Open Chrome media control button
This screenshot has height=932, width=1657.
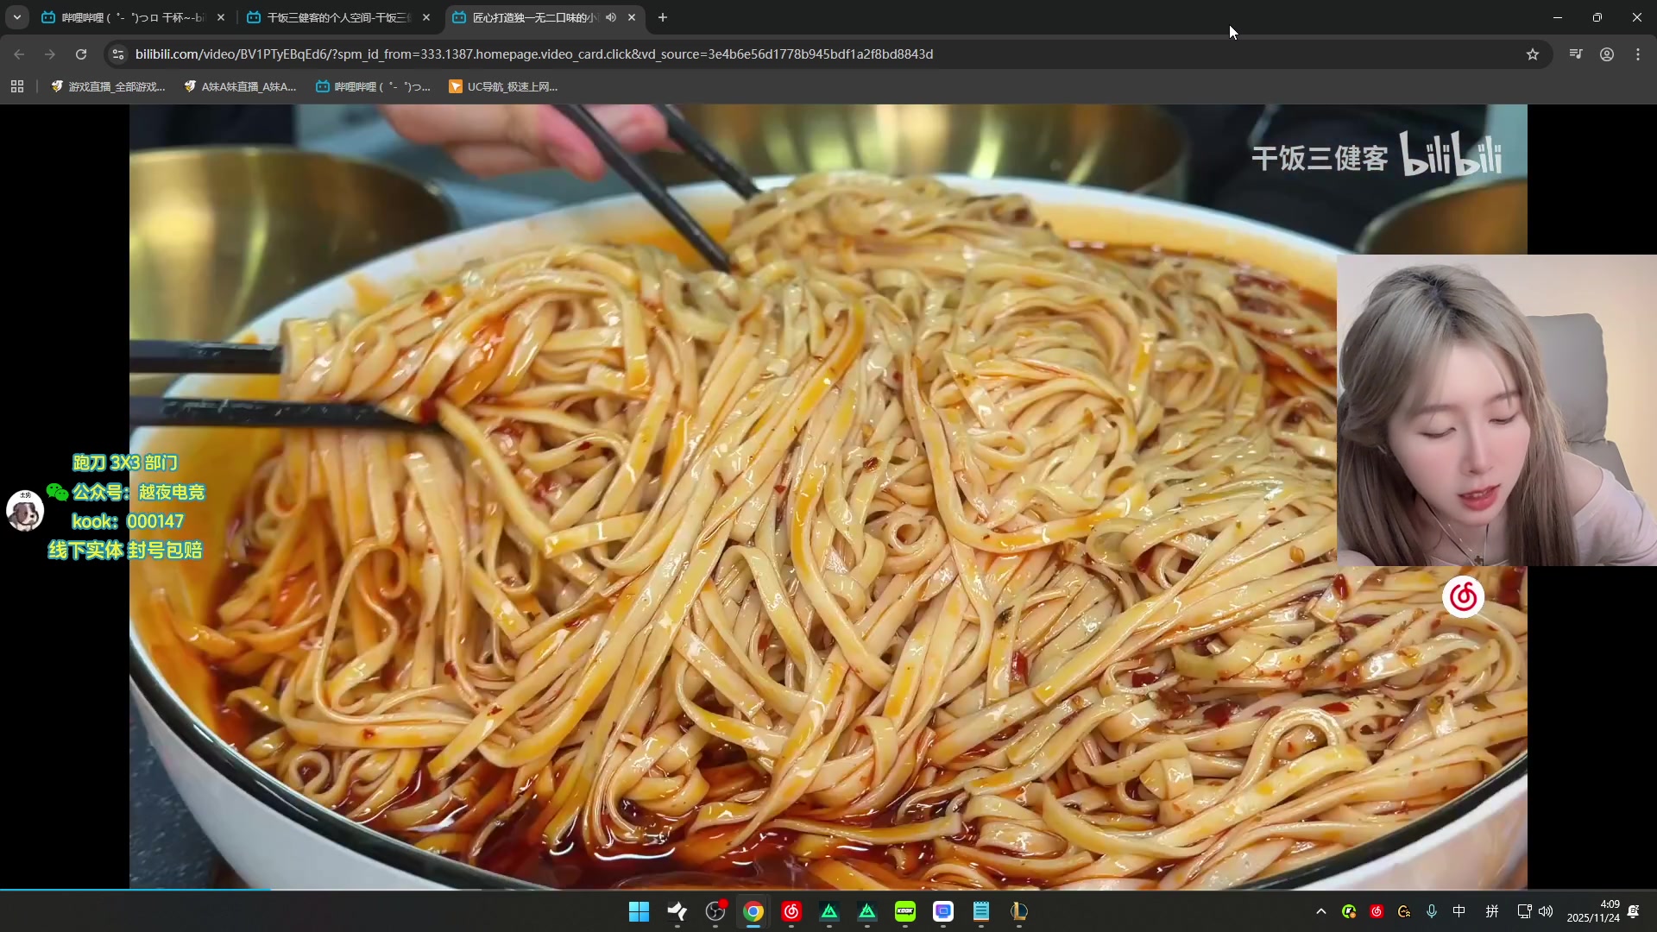[1576, 54]
